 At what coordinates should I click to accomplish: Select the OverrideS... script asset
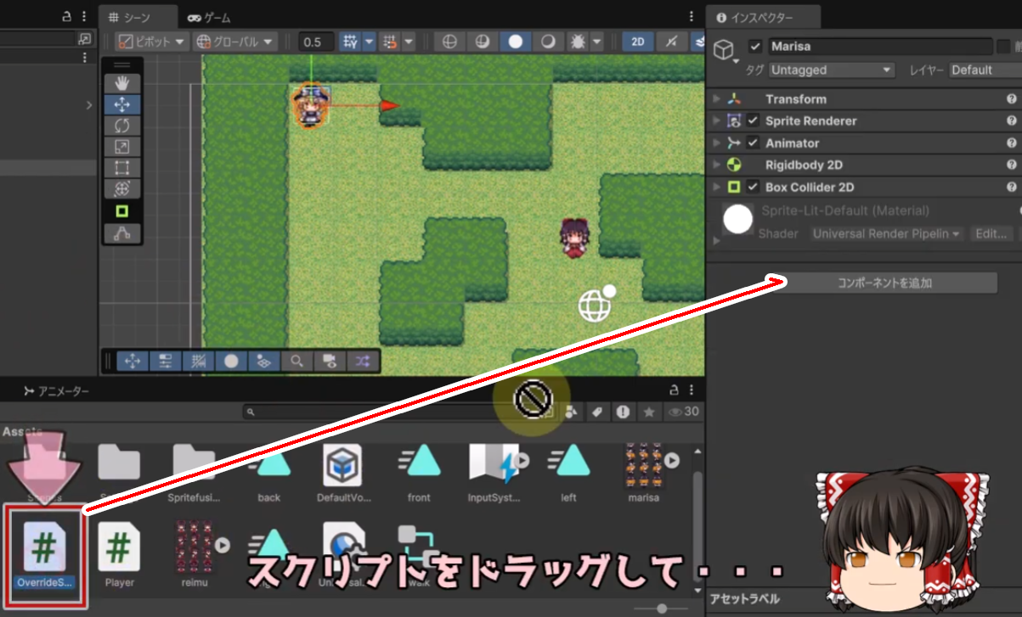(44, 556)
